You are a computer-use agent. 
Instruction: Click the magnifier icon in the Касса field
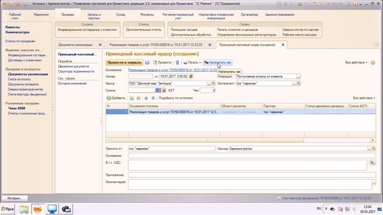(213, 84)
